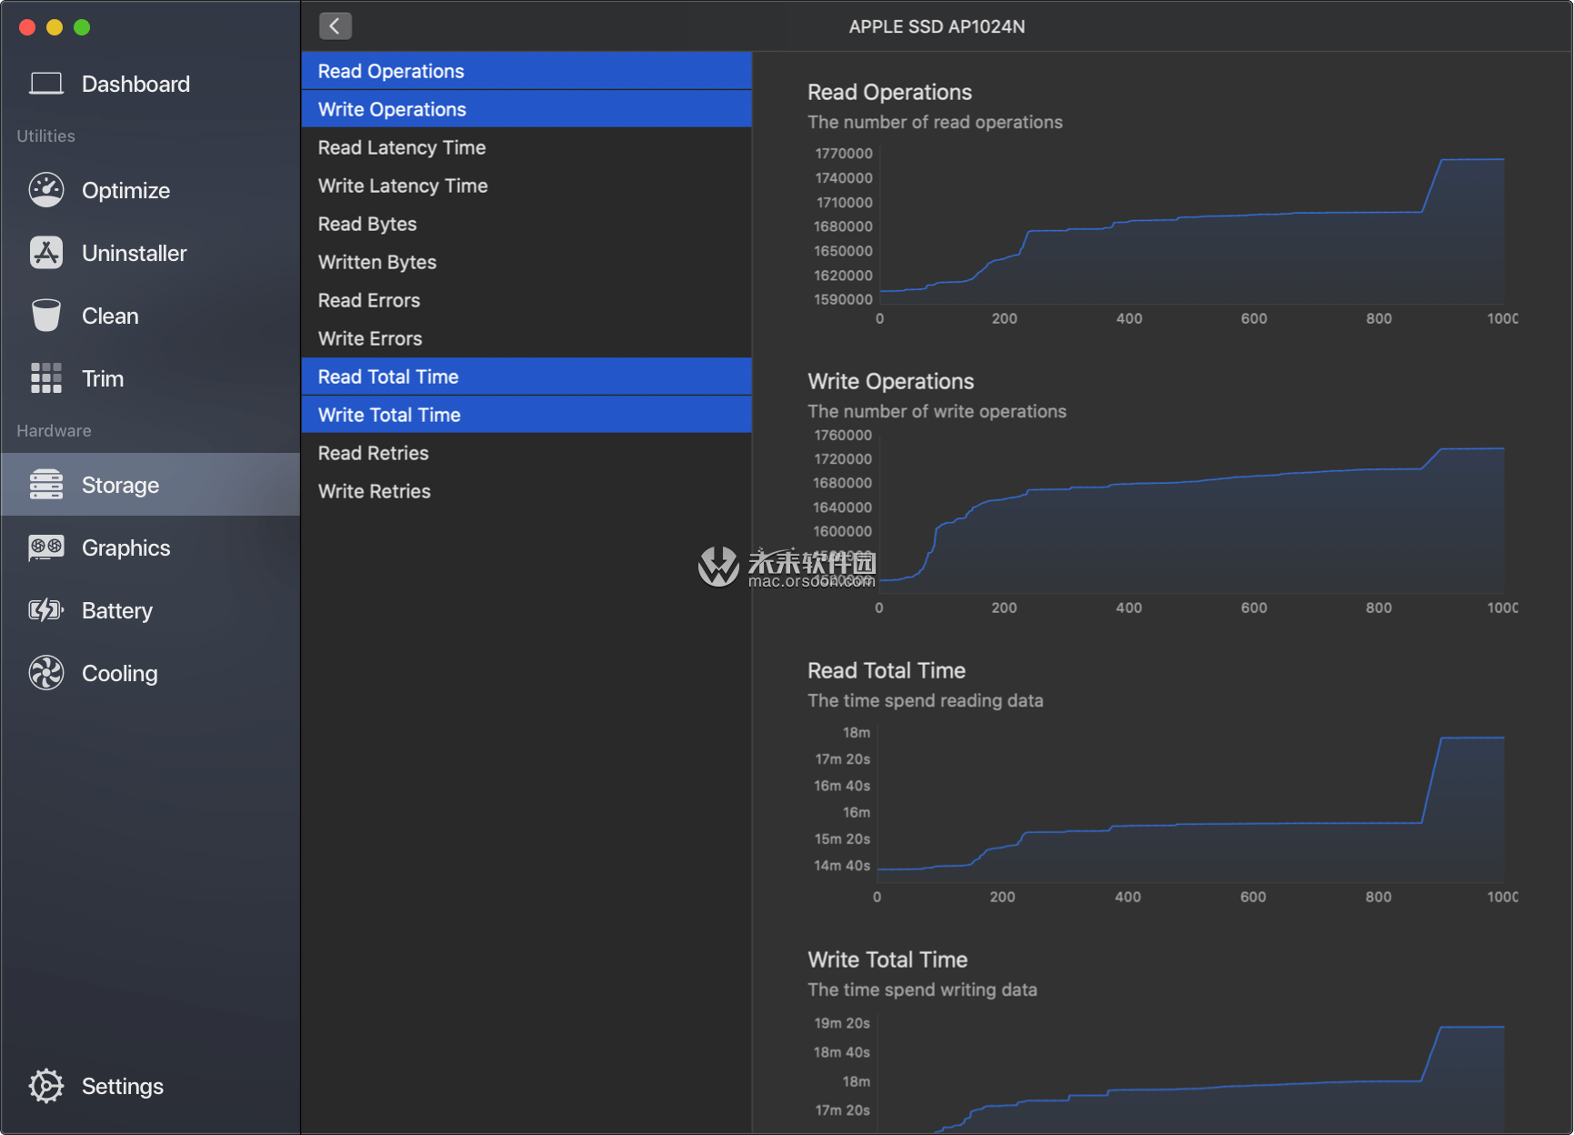Select the Write Errors metric
The height and width of the screenshot is (1135, 1574).
526,338
